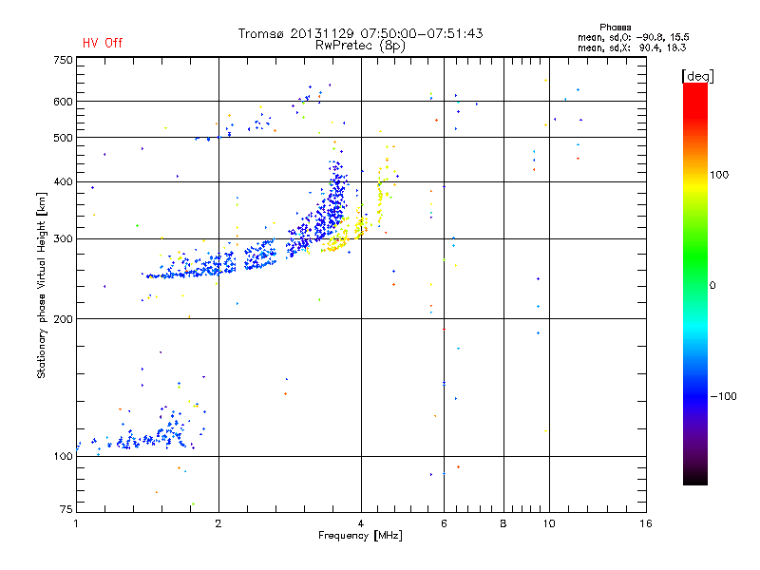
Task: Click the colorbar '100' tick label
Action: (x=719, y=175)
